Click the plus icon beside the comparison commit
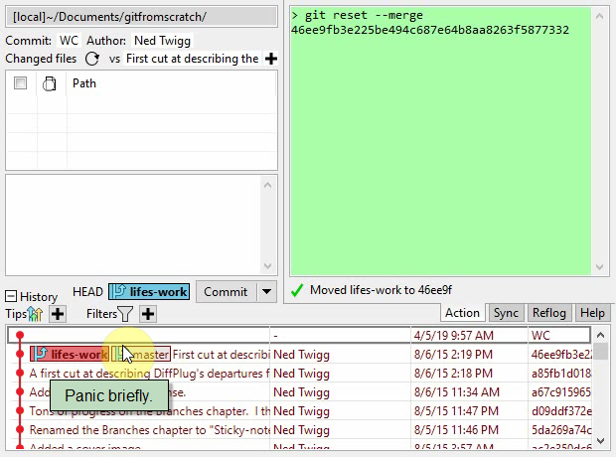The width and height of the screenshot is (616, 457). pyautogui.click(x=270, y=59)
